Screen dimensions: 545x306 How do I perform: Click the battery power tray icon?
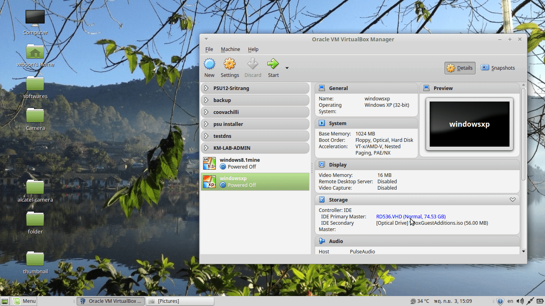pos(540,301)
